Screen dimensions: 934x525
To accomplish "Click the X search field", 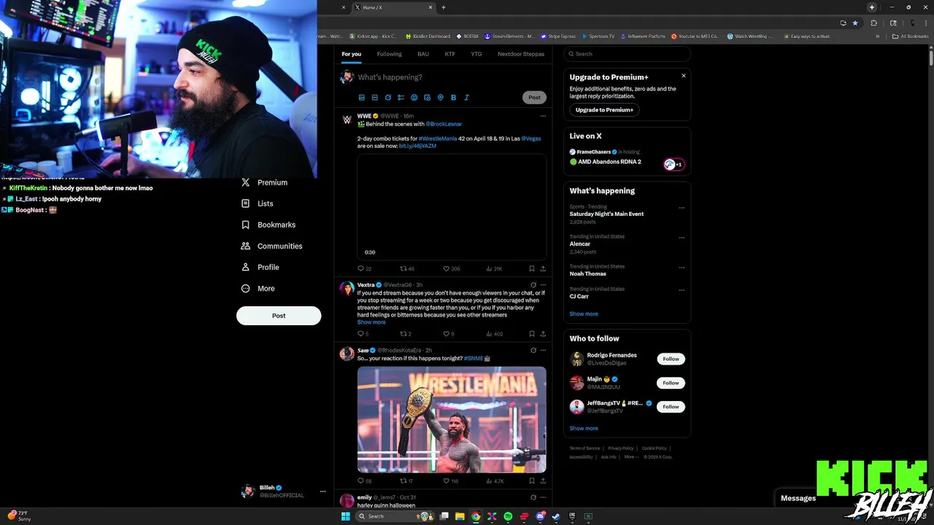I will (628, 54).
